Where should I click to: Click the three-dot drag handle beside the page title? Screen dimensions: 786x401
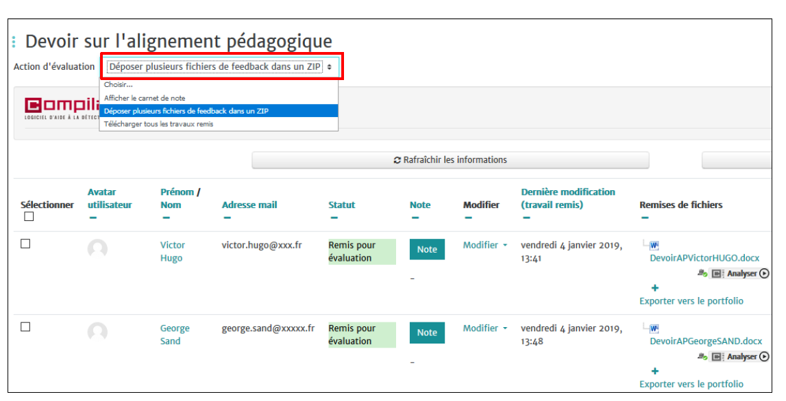(x=14, y=42)
